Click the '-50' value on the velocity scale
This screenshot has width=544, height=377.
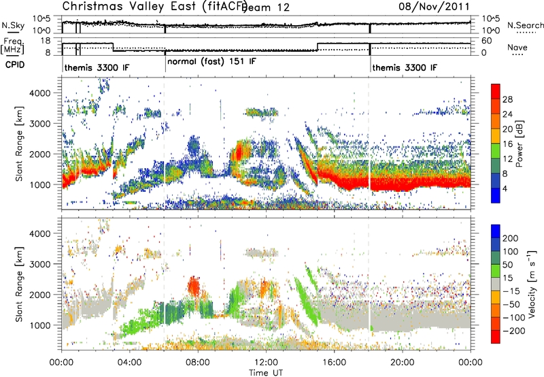pyautogui.click(x=511, y=304)
